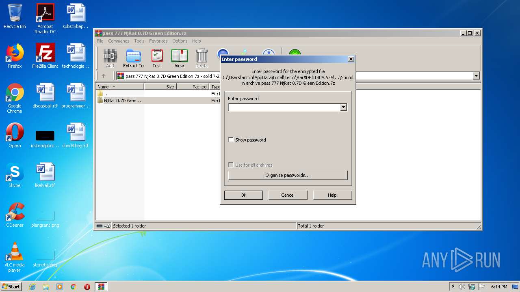Click OK in password dialog
Screen dimensions: 520x292
click(243, 195)
